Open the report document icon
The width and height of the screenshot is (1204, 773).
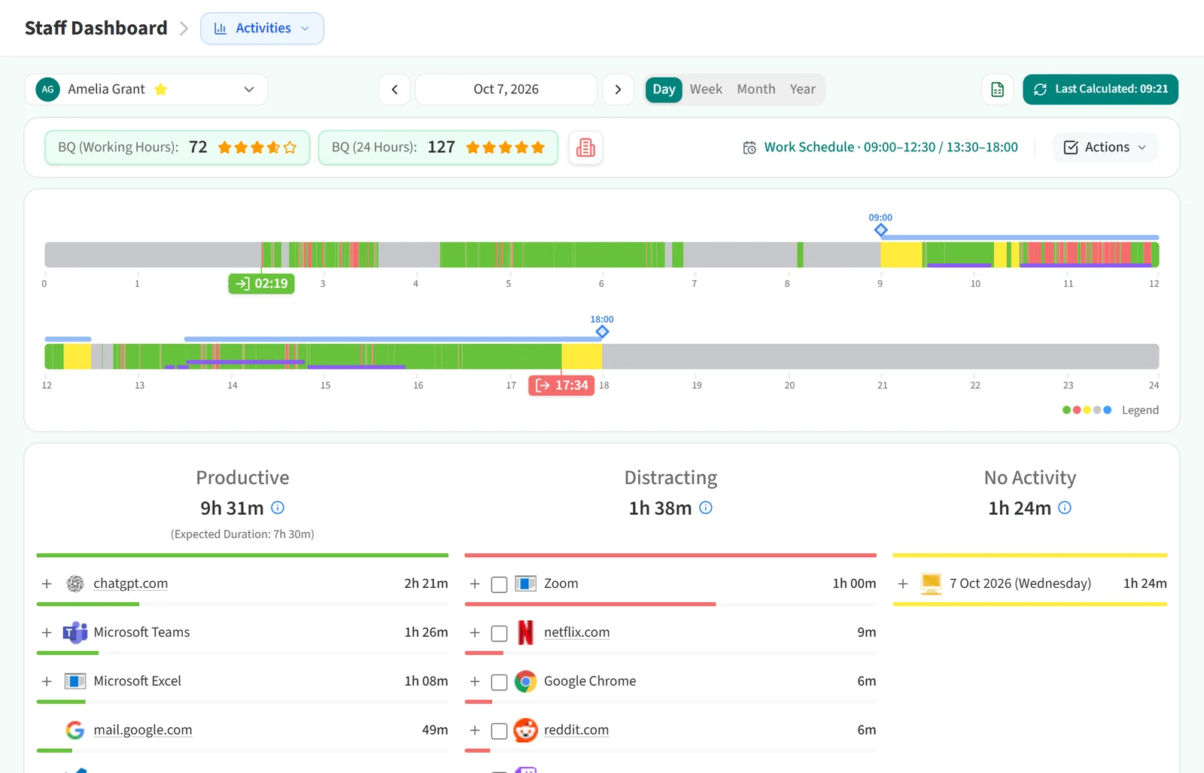click(x=997, y=90)
